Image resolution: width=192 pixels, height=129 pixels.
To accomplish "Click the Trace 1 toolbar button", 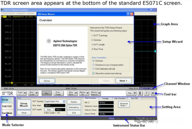I will click(20, 93).
